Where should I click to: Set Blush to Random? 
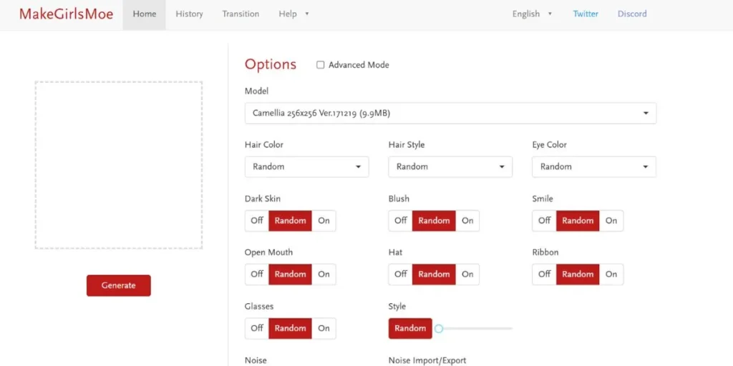point(434,221)
